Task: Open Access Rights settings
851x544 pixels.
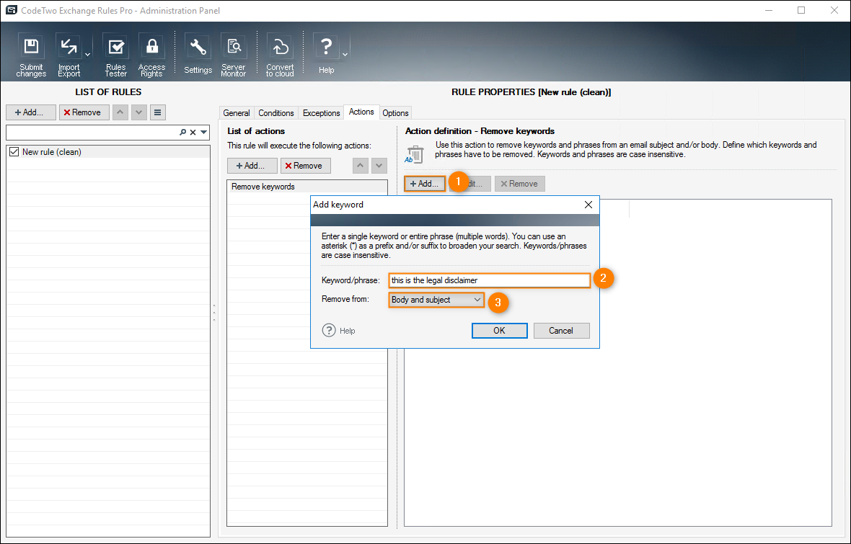Action: [x=151, y=54]
